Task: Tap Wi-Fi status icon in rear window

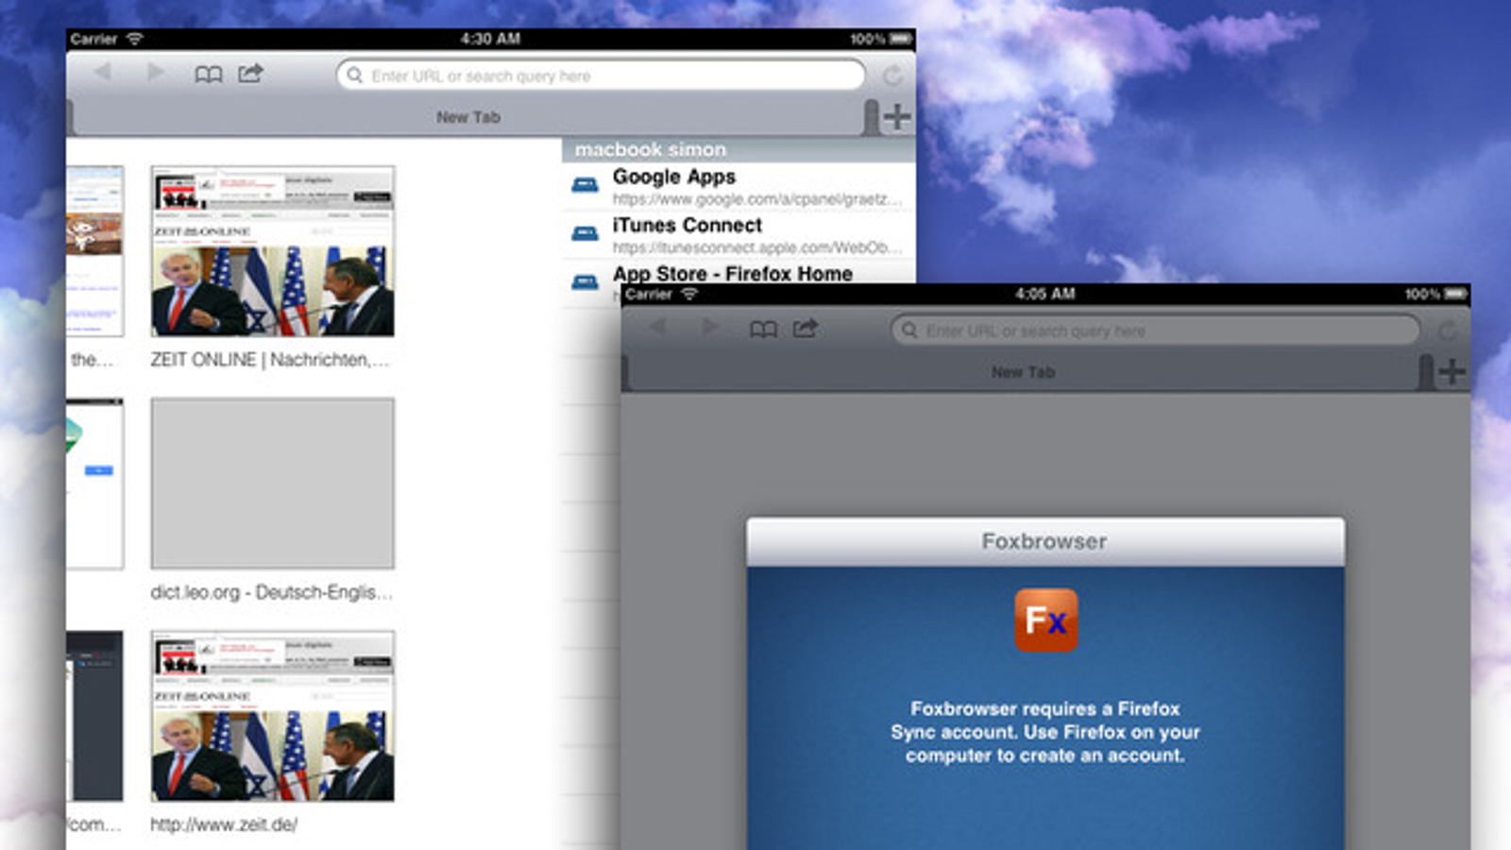Action: 135,39
